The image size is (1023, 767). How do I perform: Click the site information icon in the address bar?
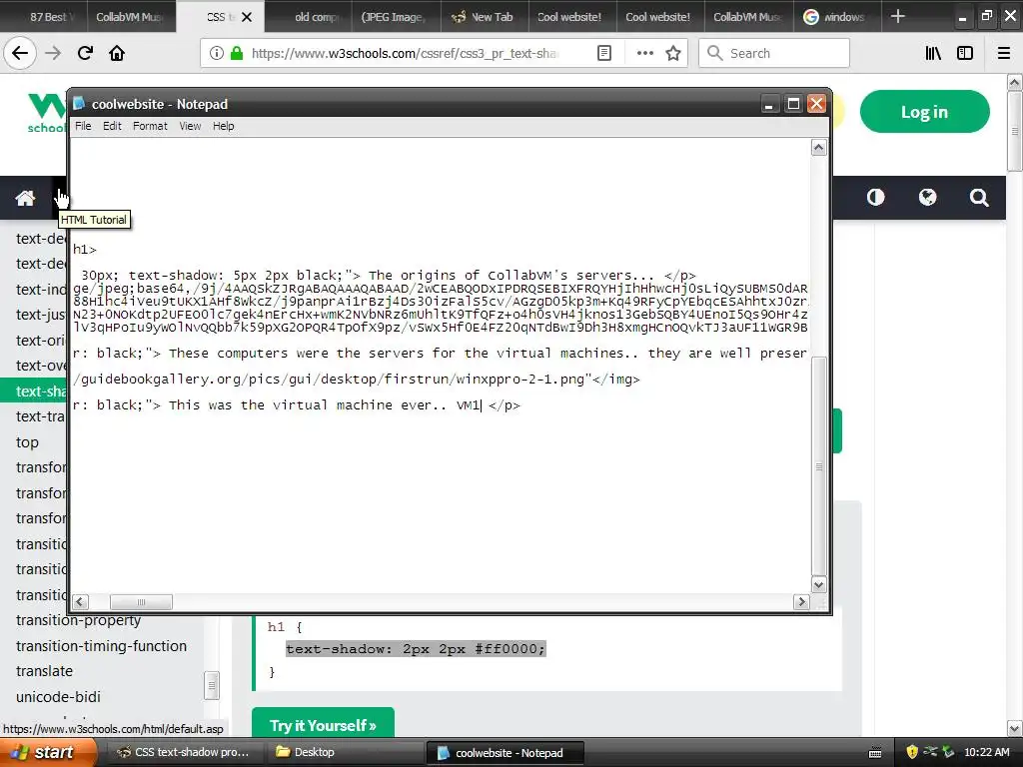point(217,53)
